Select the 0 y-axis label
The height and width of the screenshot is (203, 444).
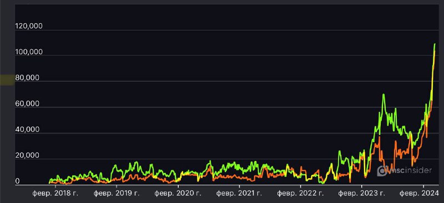point(17,181)
